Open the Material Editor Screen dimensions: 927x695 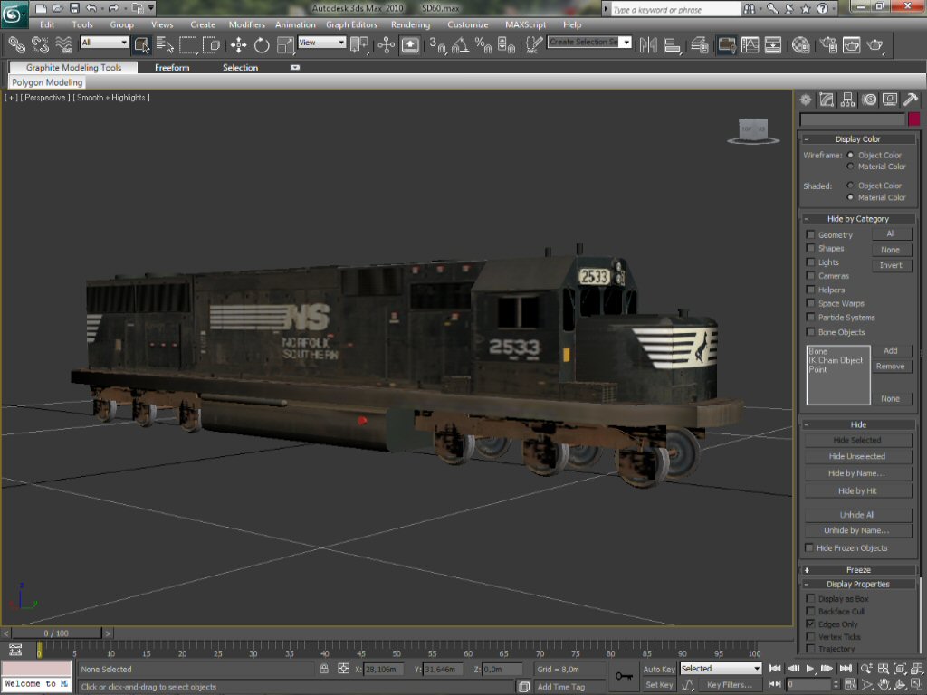tap(800, 45)
